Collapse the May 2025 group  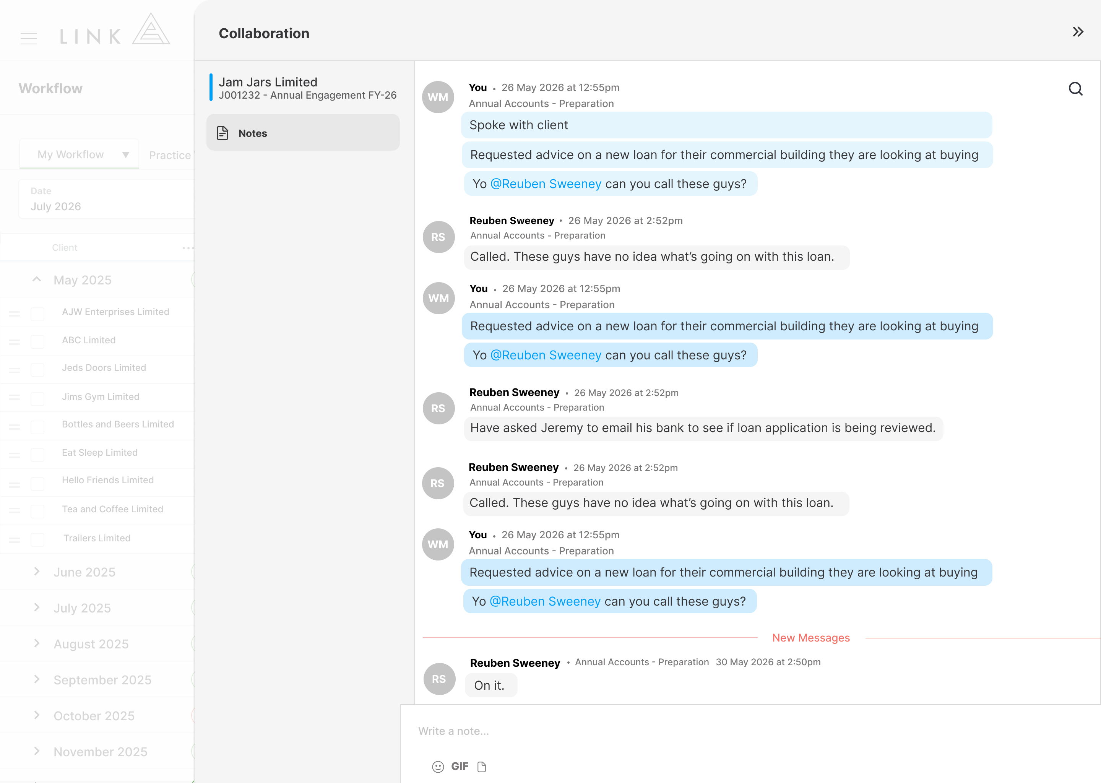pyautogui.click(x=37, y=279)
